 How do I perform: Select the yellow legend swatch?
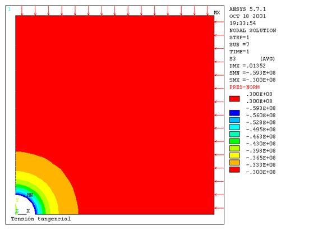[234, 155]
